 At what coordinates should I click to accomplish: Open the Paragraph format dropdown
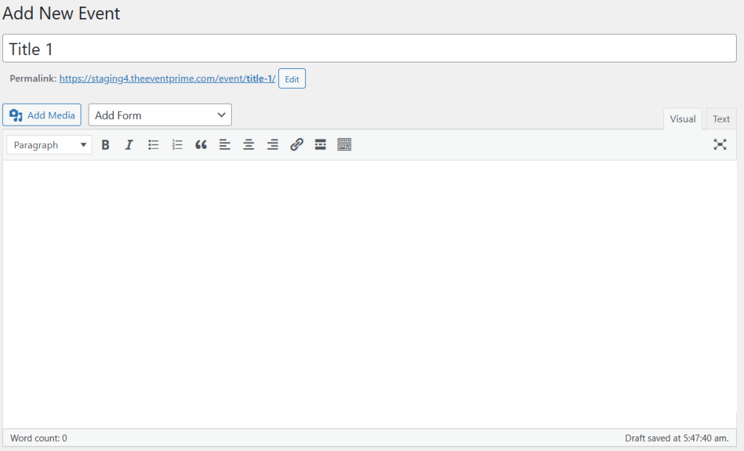point(49,145)
